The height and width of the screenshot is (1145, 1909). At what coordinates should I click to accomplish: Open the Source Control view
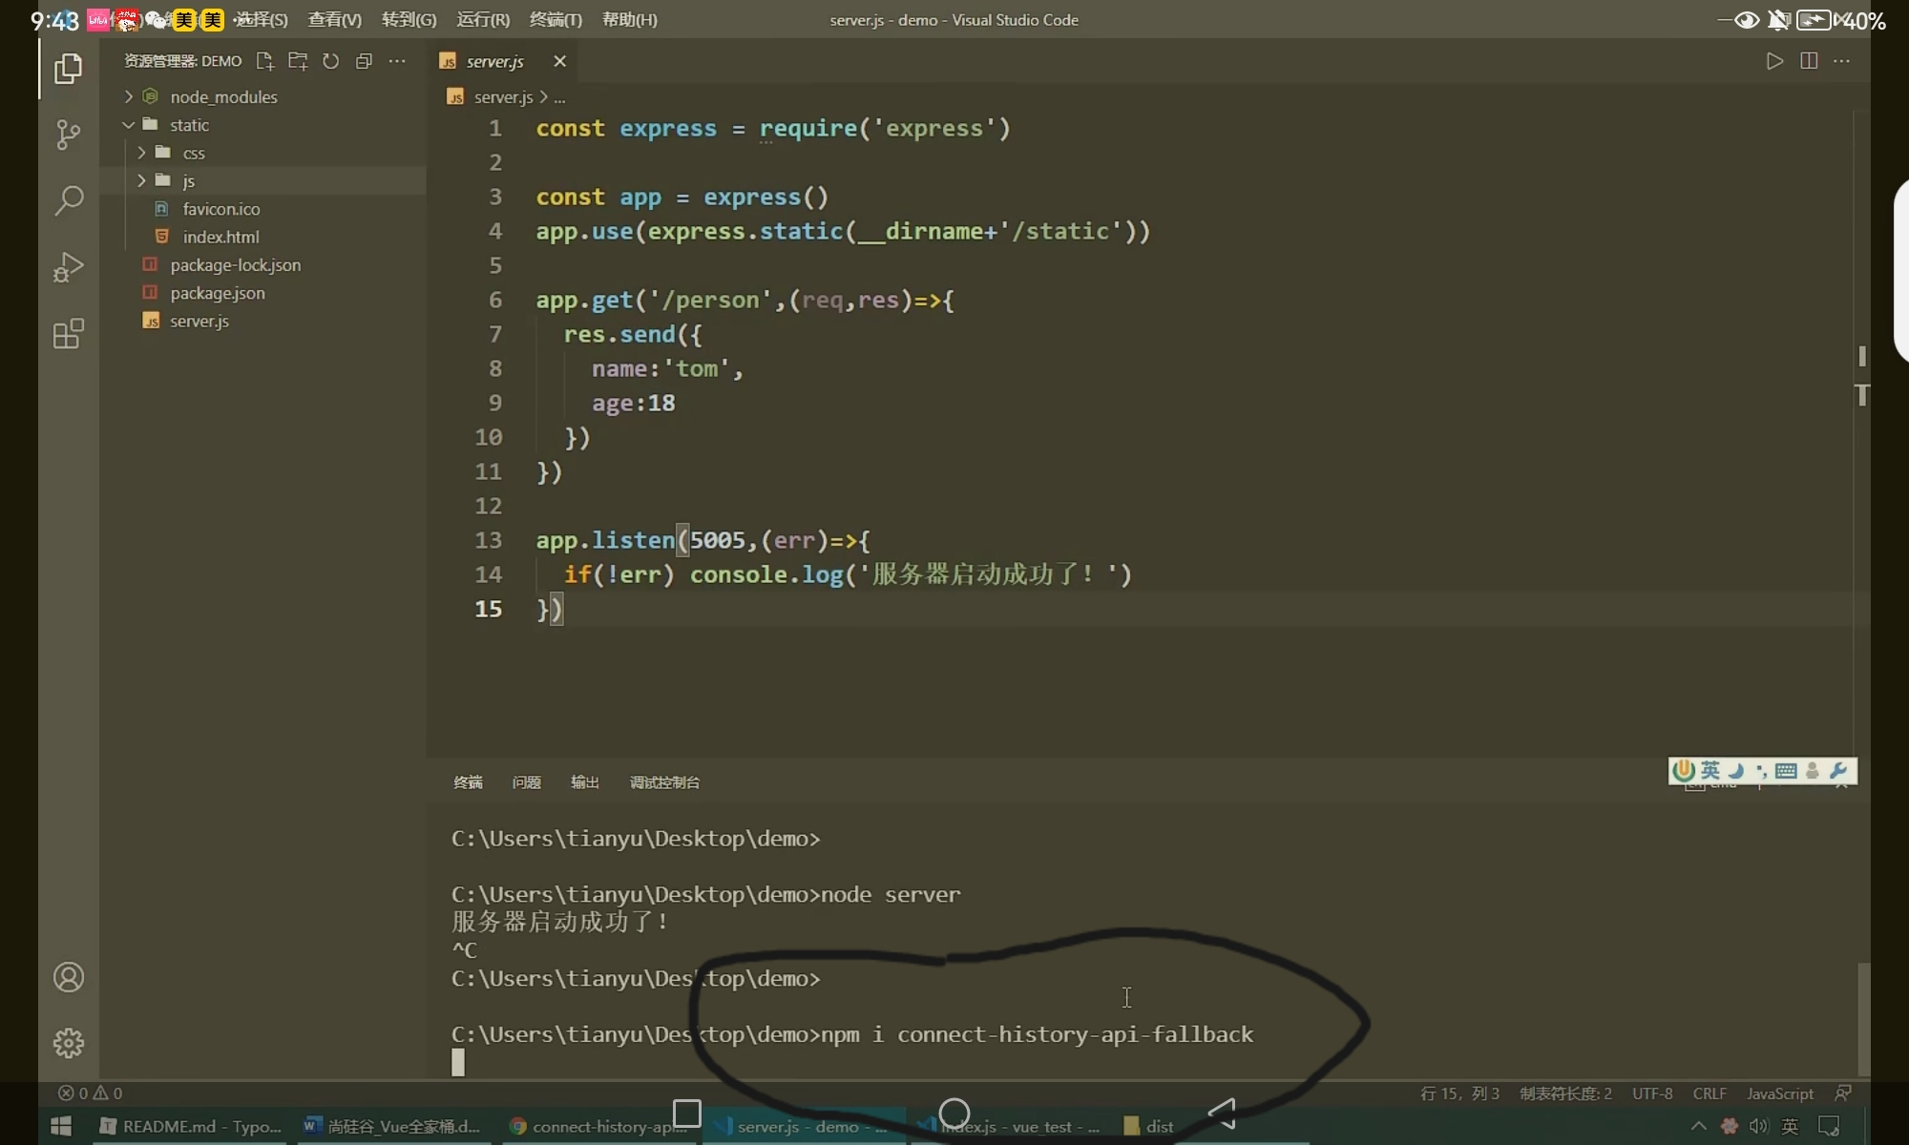[68, 135]
